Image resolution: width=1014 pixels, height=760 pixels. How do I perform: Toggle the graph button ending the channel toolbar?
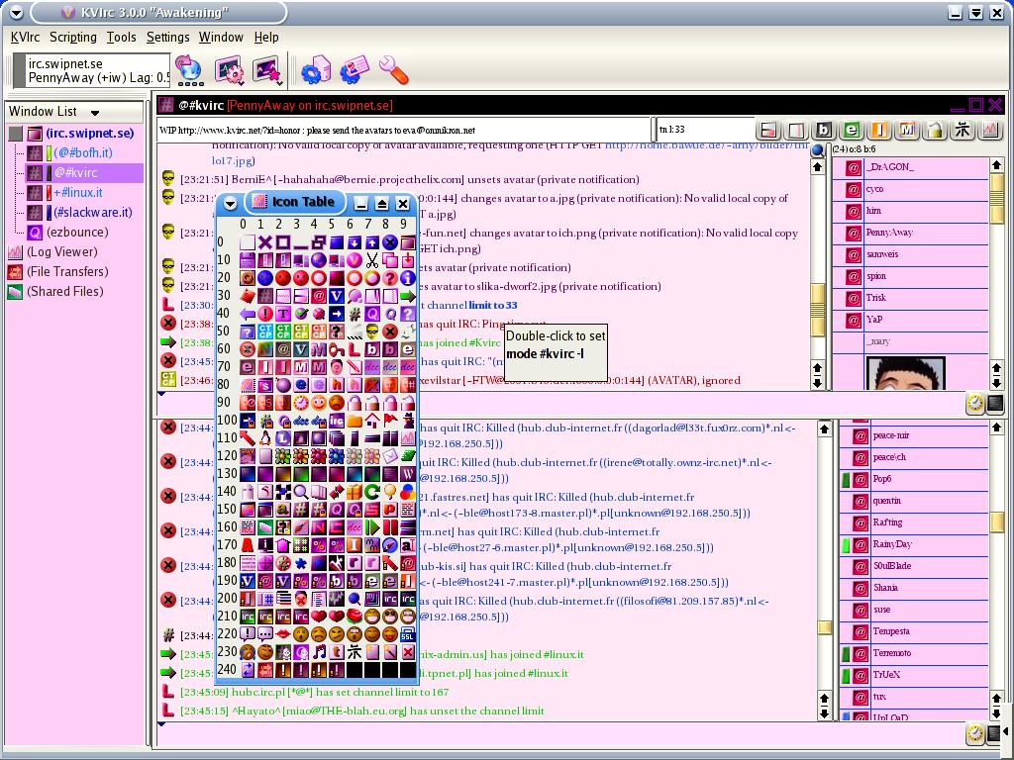[x=990, y=130]
